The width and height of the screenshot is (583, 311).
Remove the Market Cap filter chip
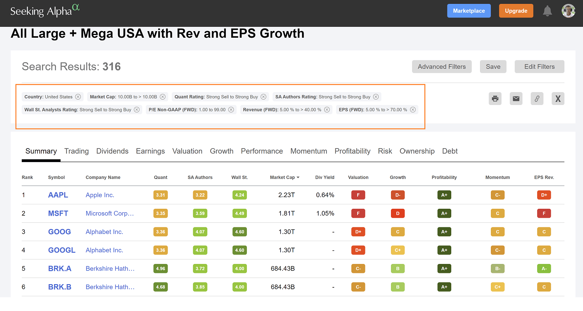(162, 97)
